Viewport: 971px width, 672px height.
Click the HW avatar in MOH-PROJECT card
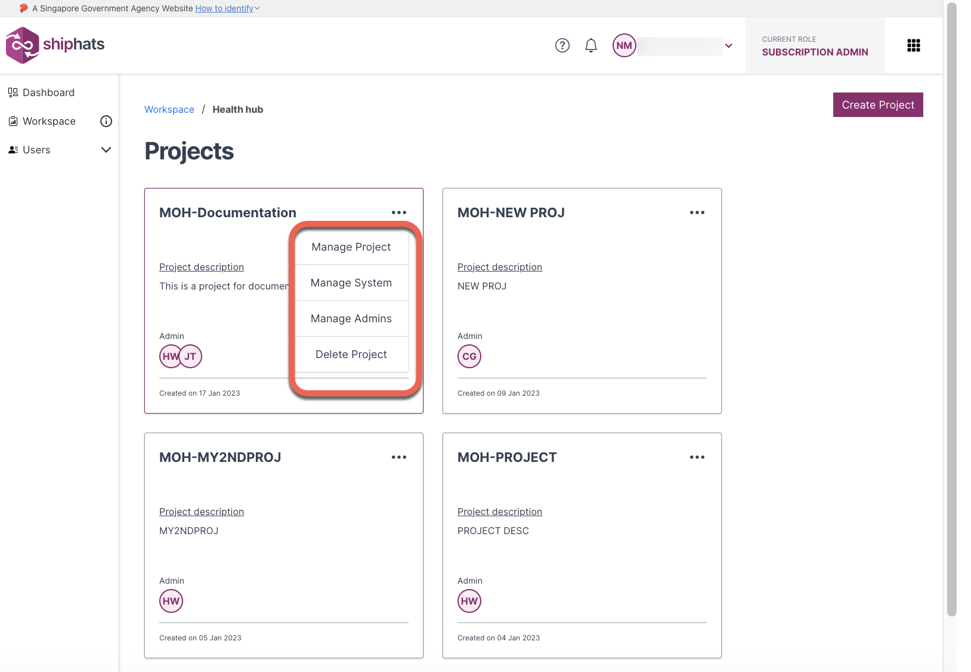click(469, 601)
